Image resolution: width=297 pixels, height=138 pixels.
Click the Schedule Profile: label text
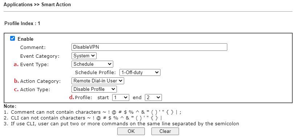coord(95,72)
